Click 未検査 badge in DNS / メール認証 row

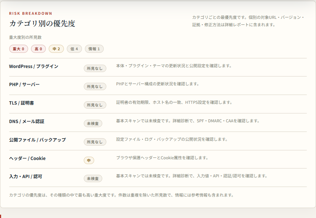[x=93, y=123]
